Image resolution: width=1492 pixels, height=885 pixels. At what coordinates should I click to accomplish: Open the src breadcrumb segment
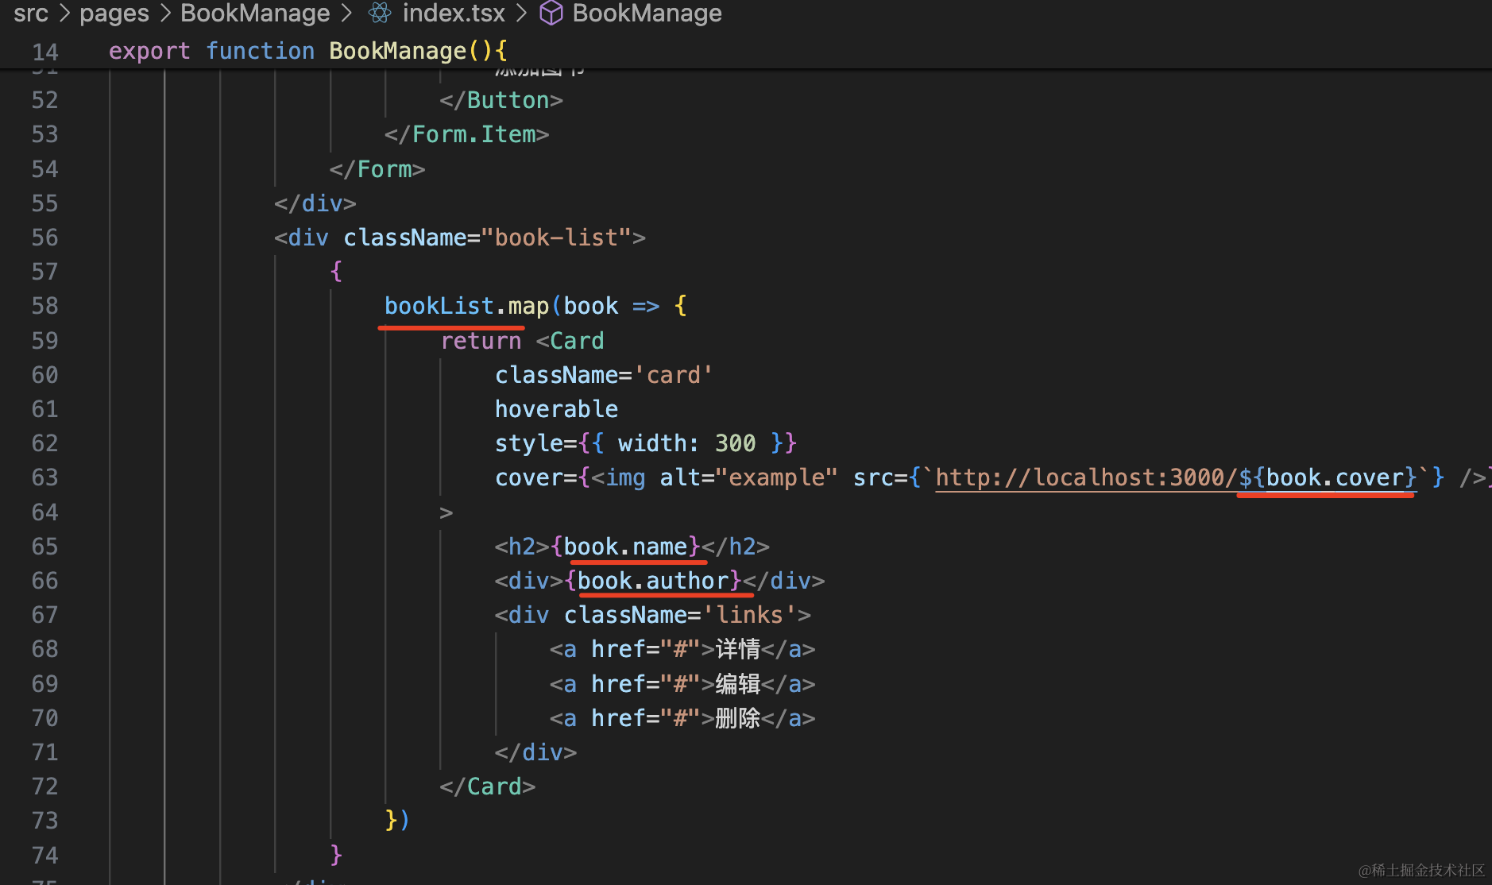(31, 13)
